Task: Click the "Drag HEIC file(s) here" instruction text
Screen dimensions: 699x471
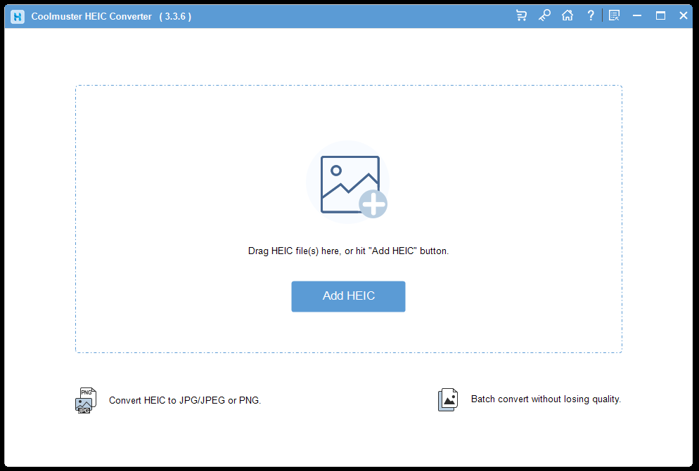Action: [x=348, y=251]
